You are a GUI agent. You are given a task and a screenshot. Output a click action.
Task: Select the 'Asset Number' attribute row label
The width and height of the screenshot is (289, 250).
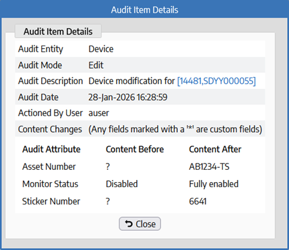pos(49,167)
